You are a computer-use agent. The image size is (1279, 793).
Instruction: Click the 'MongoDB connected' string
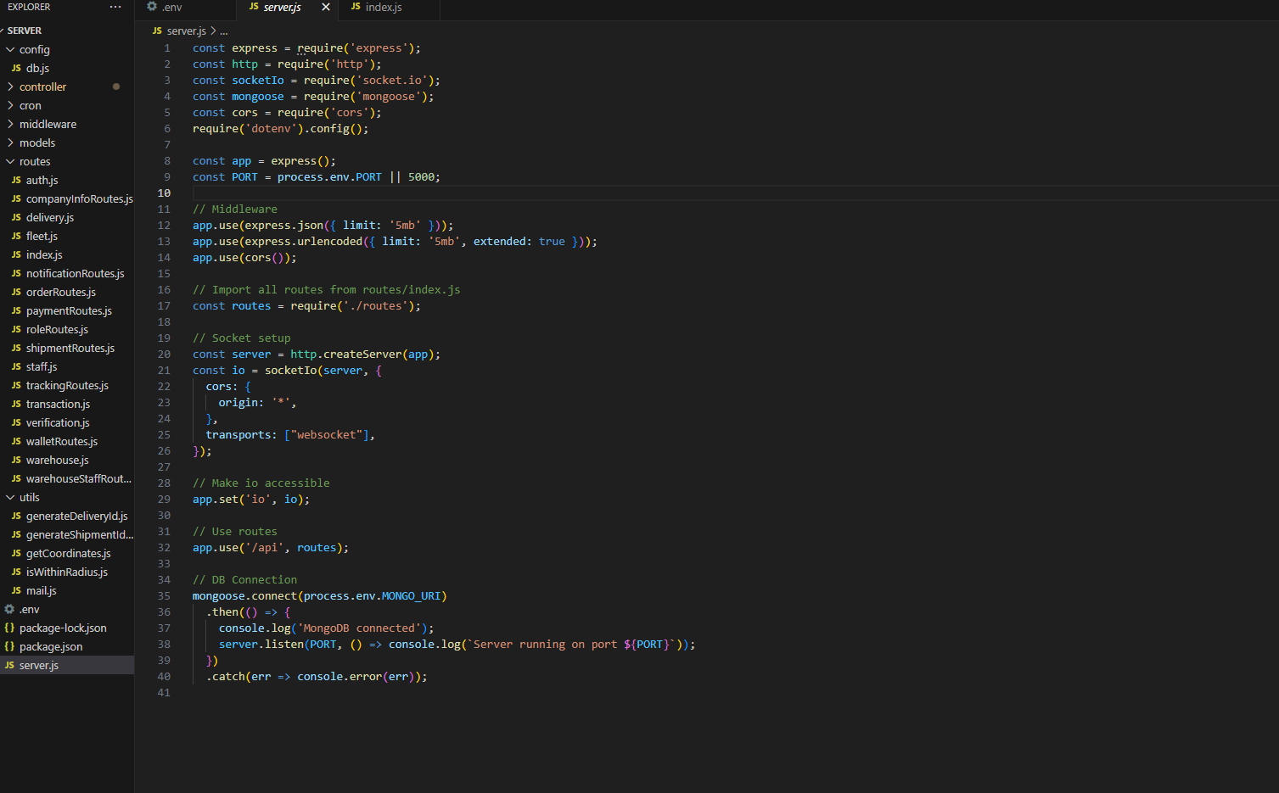pyautogui.click(x=359, y=628)
